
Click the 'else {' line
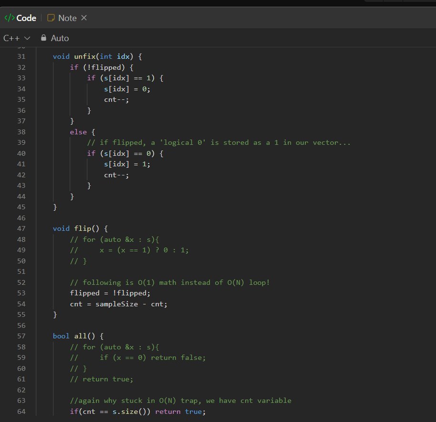click(x=83, y=132)
